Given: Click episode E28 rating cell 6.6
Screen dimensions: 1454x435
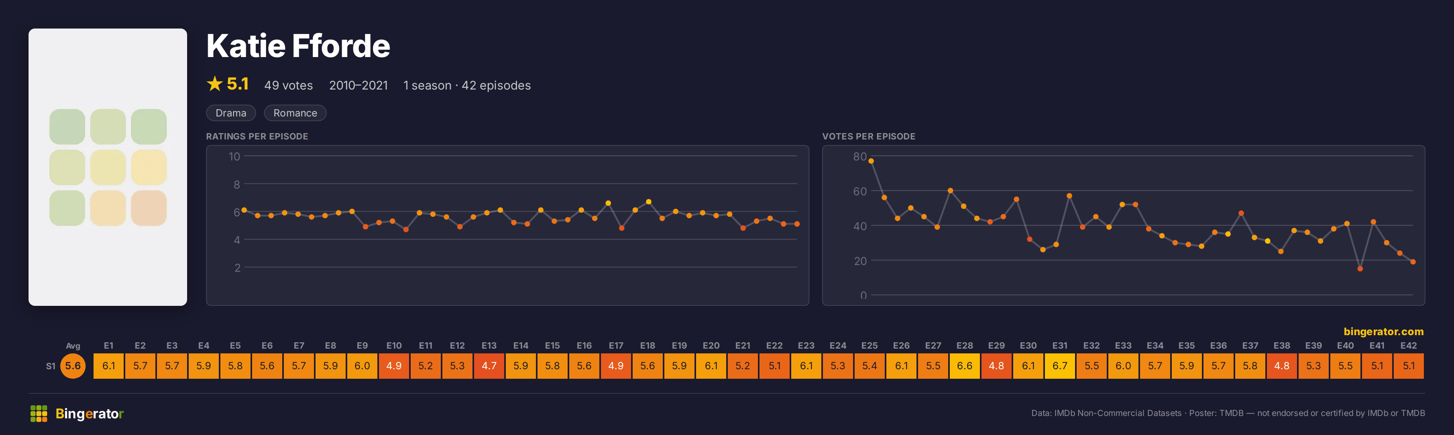Looking at the screenshot, I should point(964,366).
